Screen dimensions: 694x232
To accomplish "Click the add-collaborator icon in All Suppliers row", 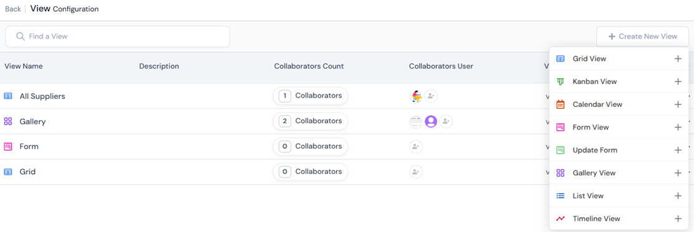I will click(431, 96).
